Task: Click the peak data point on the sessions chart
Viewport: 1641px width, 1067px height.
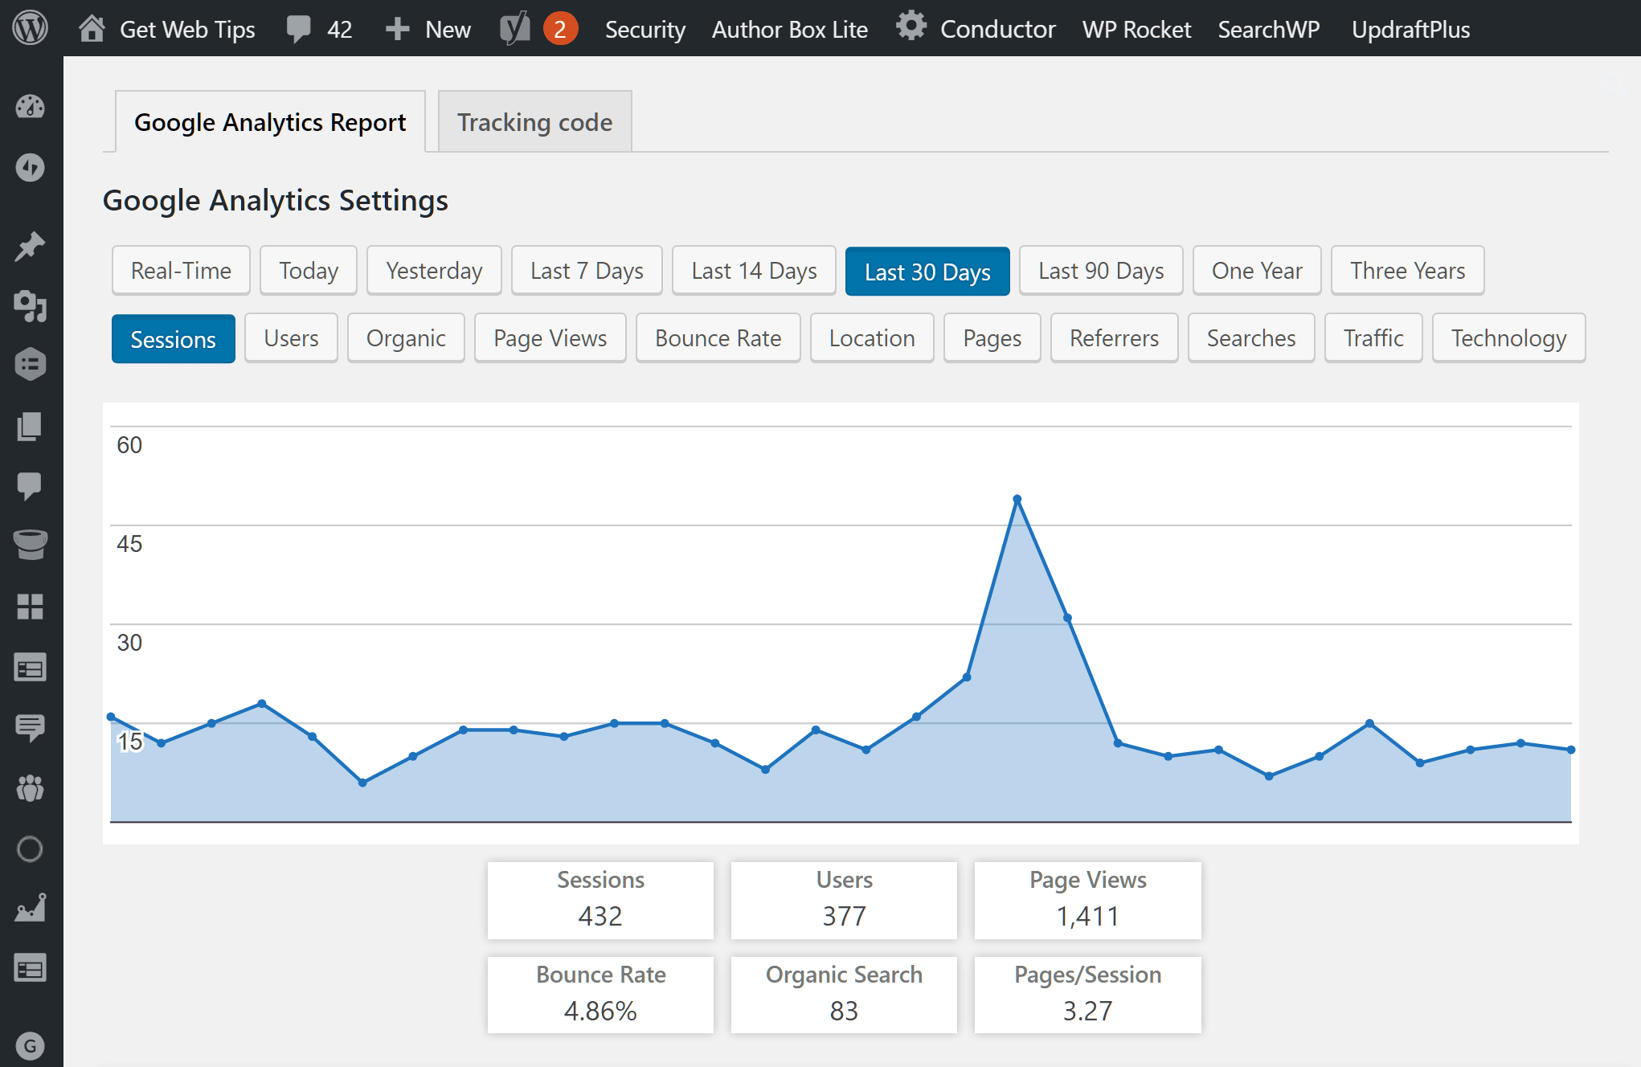Action: point(1017,498)
